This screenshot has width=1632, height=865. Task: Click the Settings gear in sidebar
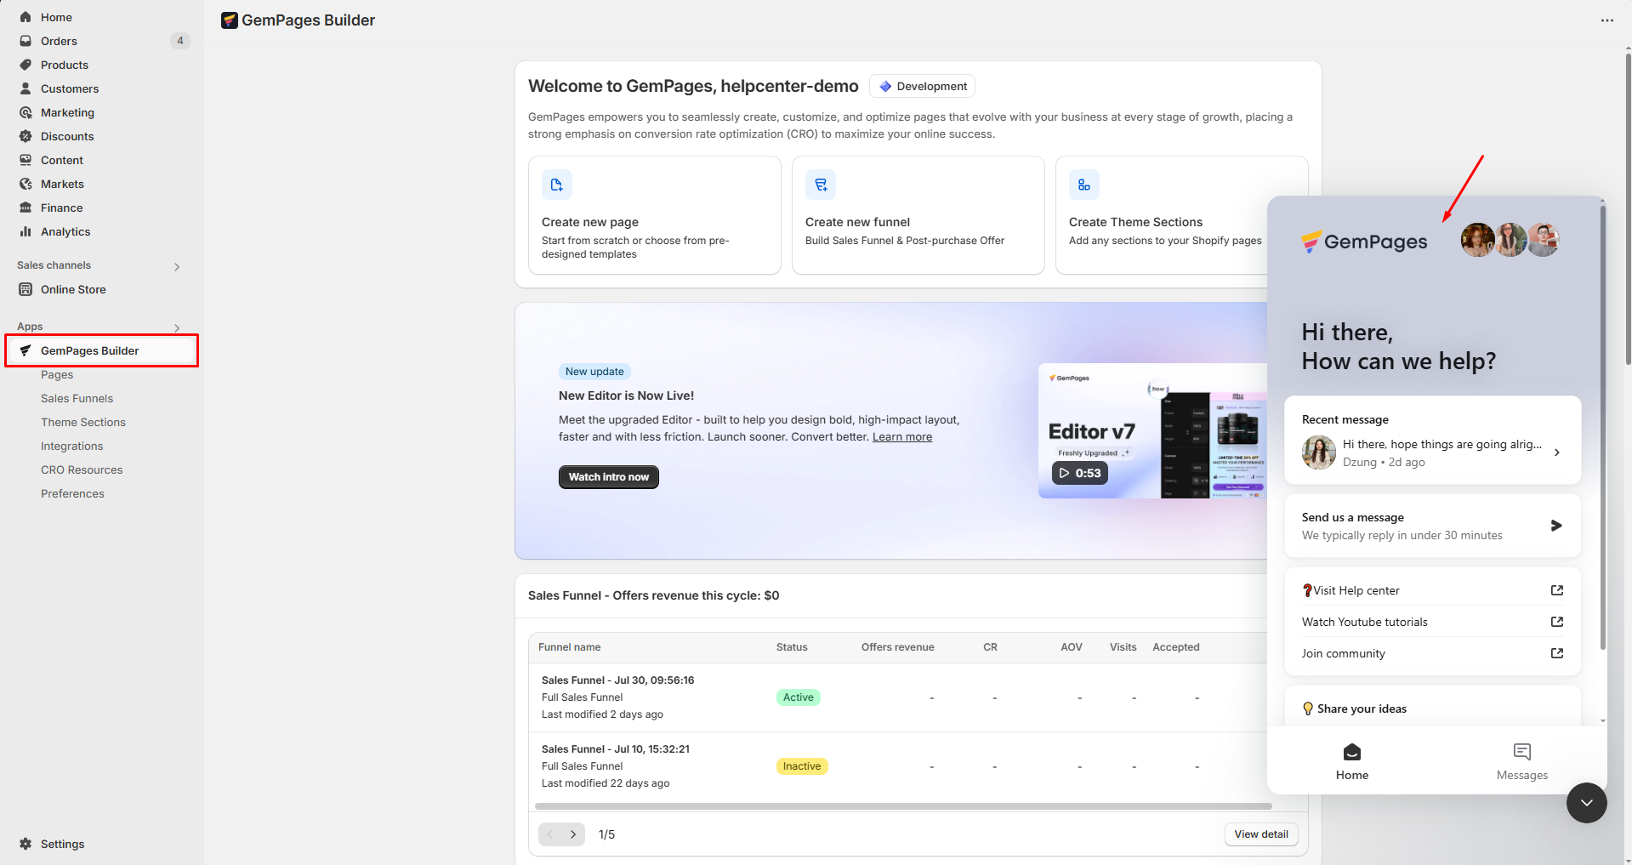(26, 844)
